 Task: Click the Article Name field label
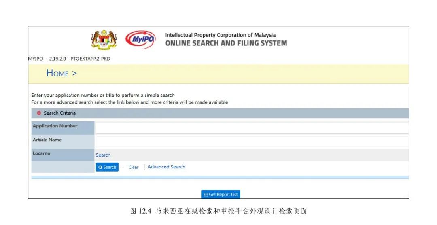tap(47, 140)
